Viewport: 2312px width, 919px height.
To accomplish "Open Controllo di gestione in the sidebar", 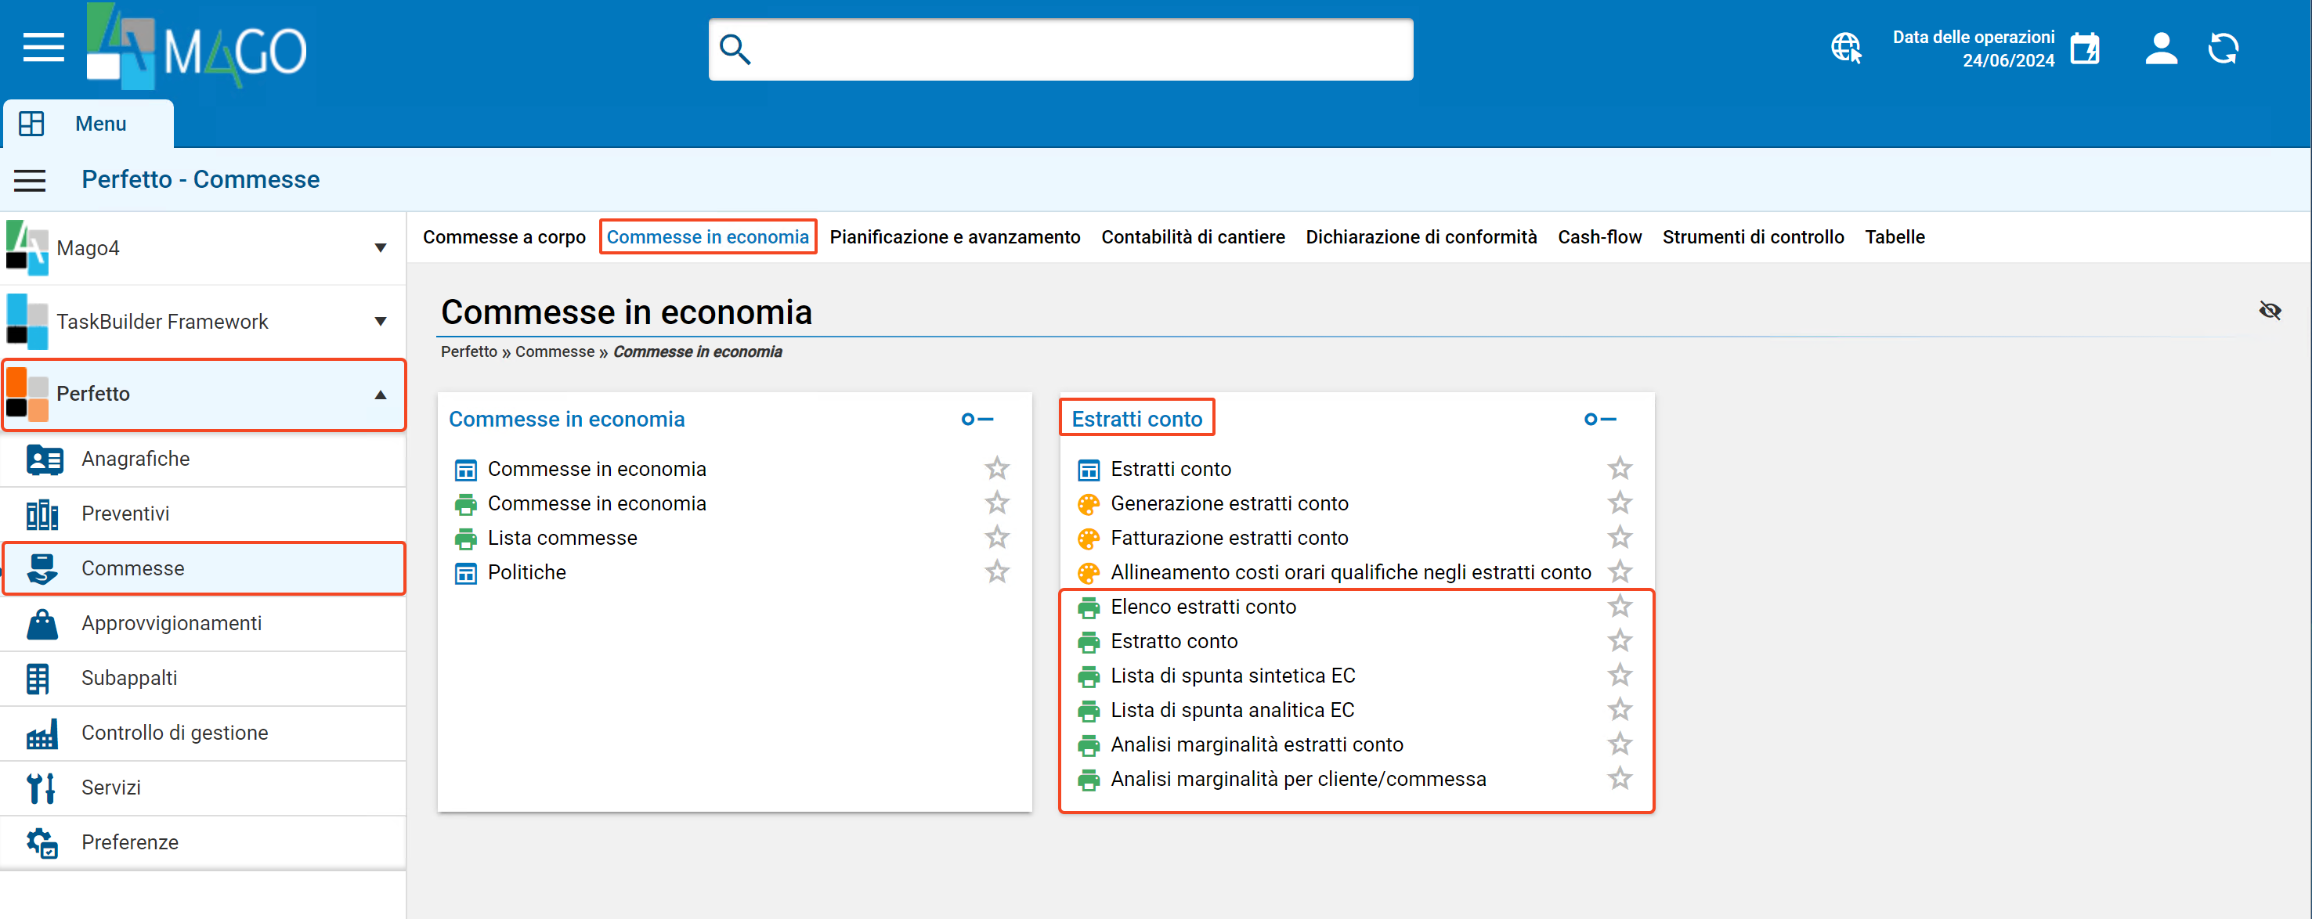I will click(x=204, y=733).
